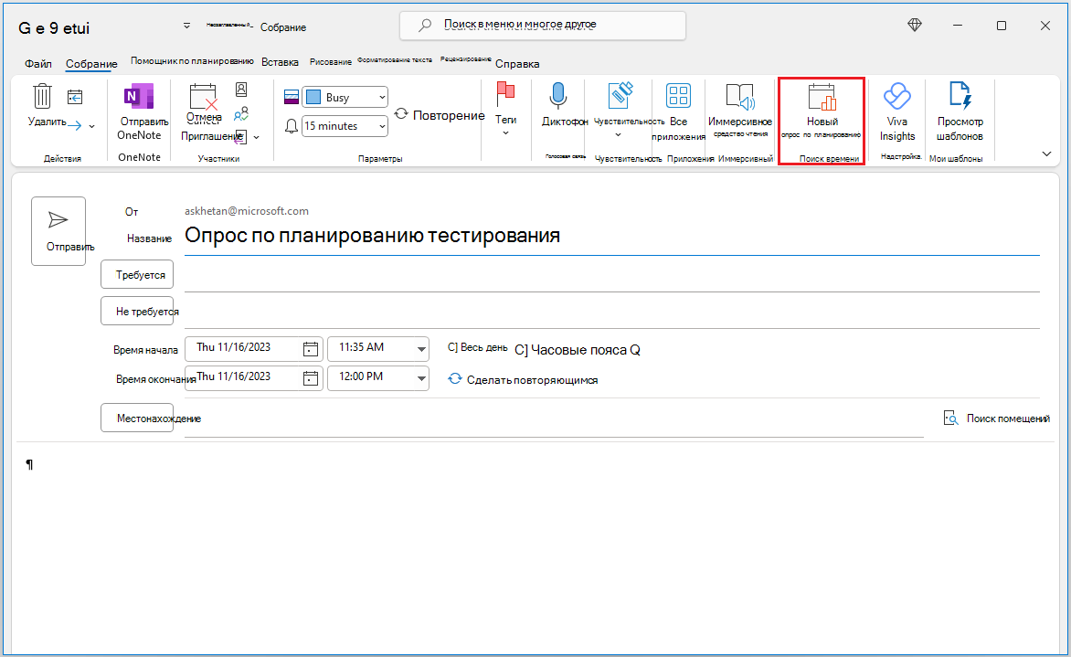1071x657 pixels.
Task: Click the sender address askhetan@microsoft.com
Action: pyautogui.click(x=247, y=211)
